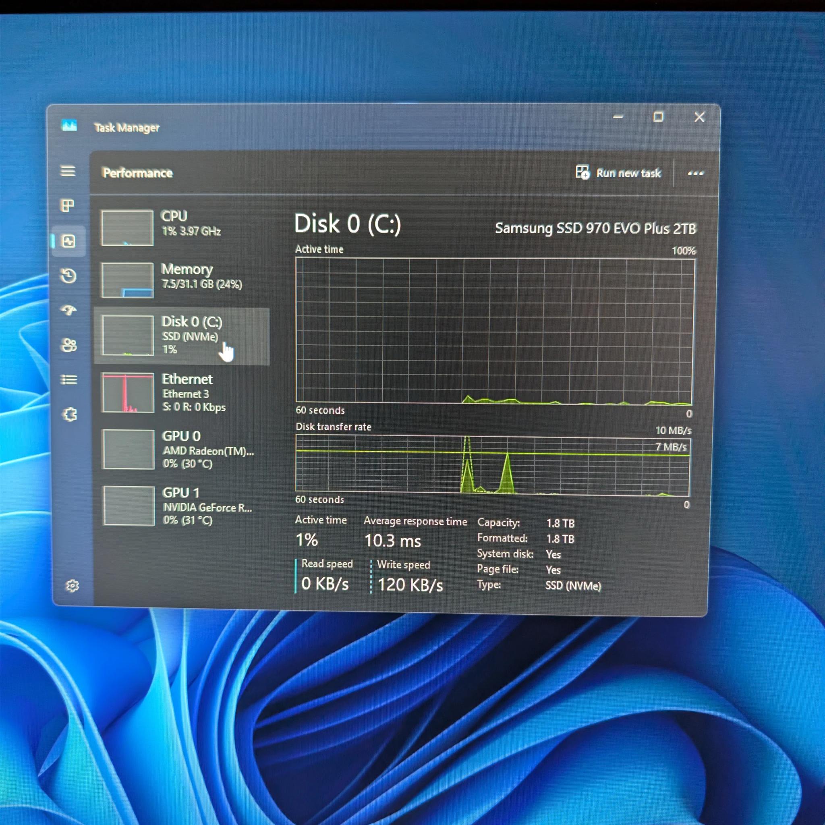Click Run new task button
The image size is (825, 825).
tap(618, 173)
